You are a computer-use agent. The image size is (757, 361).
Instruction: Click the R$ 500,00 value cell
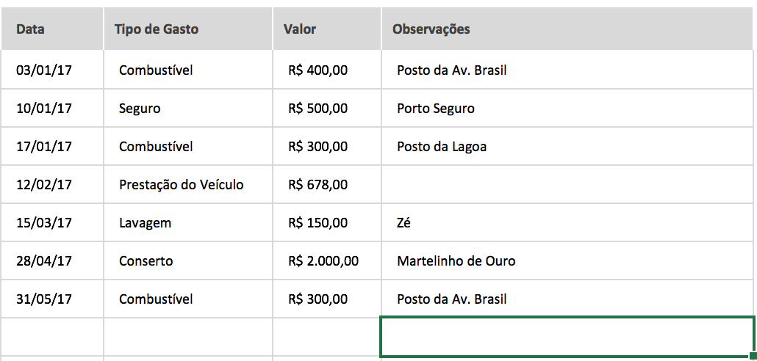[x=318, y=109]
